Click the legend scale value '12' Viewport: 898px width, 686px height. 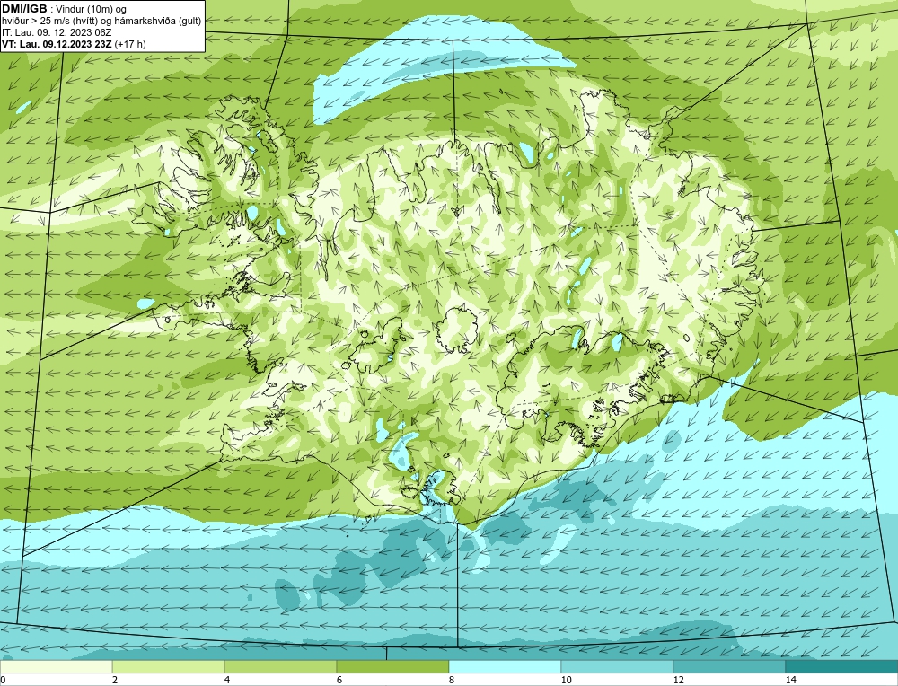pos(679,680)
